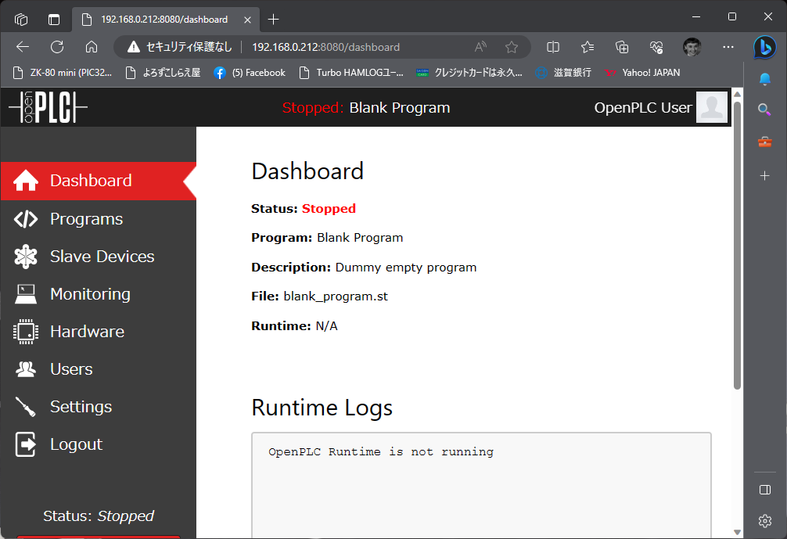The width and height of the screenshot is (787, 539).
Task: Open the 滋賀銀行 bookmark
Action: (563, 73)
